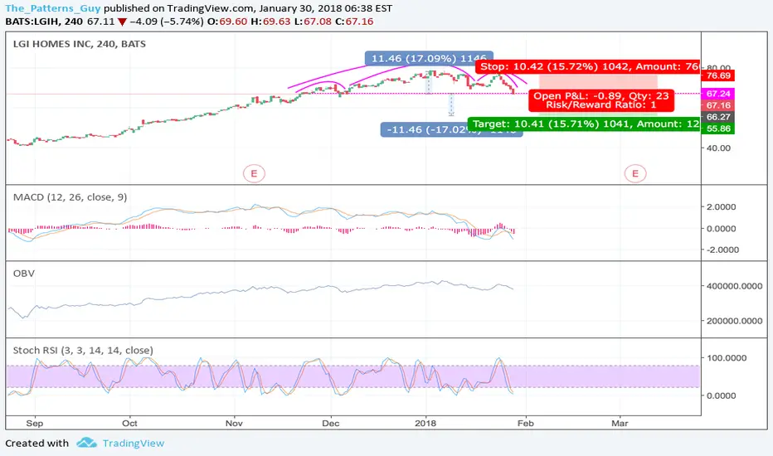The image size is (773, 456).
Task: Click the 67.16 current price tag
Action: click(x=718, y=105)
